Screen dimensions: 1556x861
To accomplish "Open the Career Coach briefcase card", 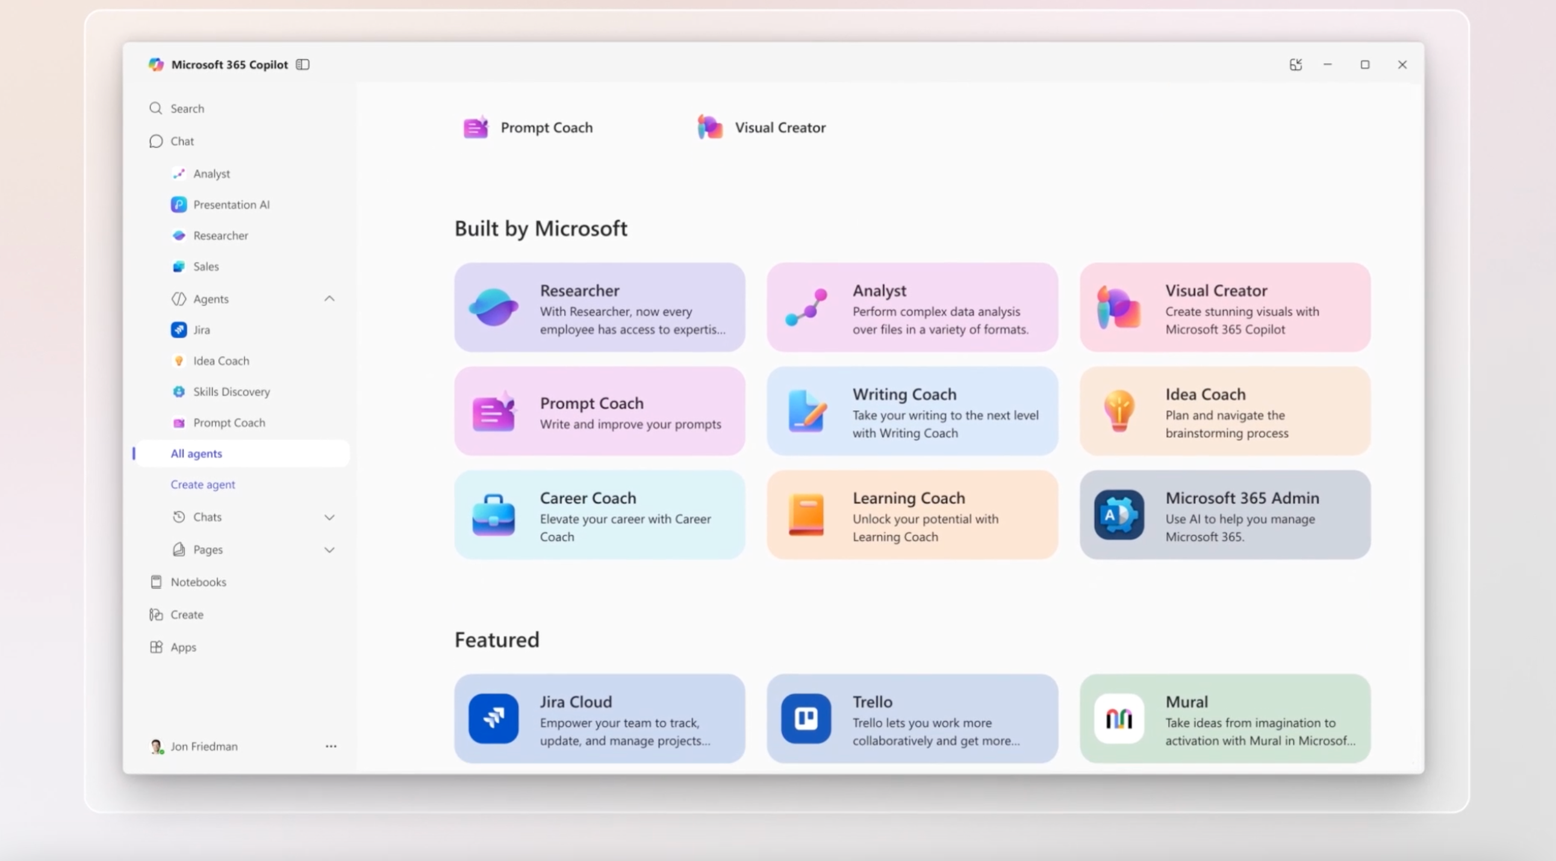I will 599,515.
